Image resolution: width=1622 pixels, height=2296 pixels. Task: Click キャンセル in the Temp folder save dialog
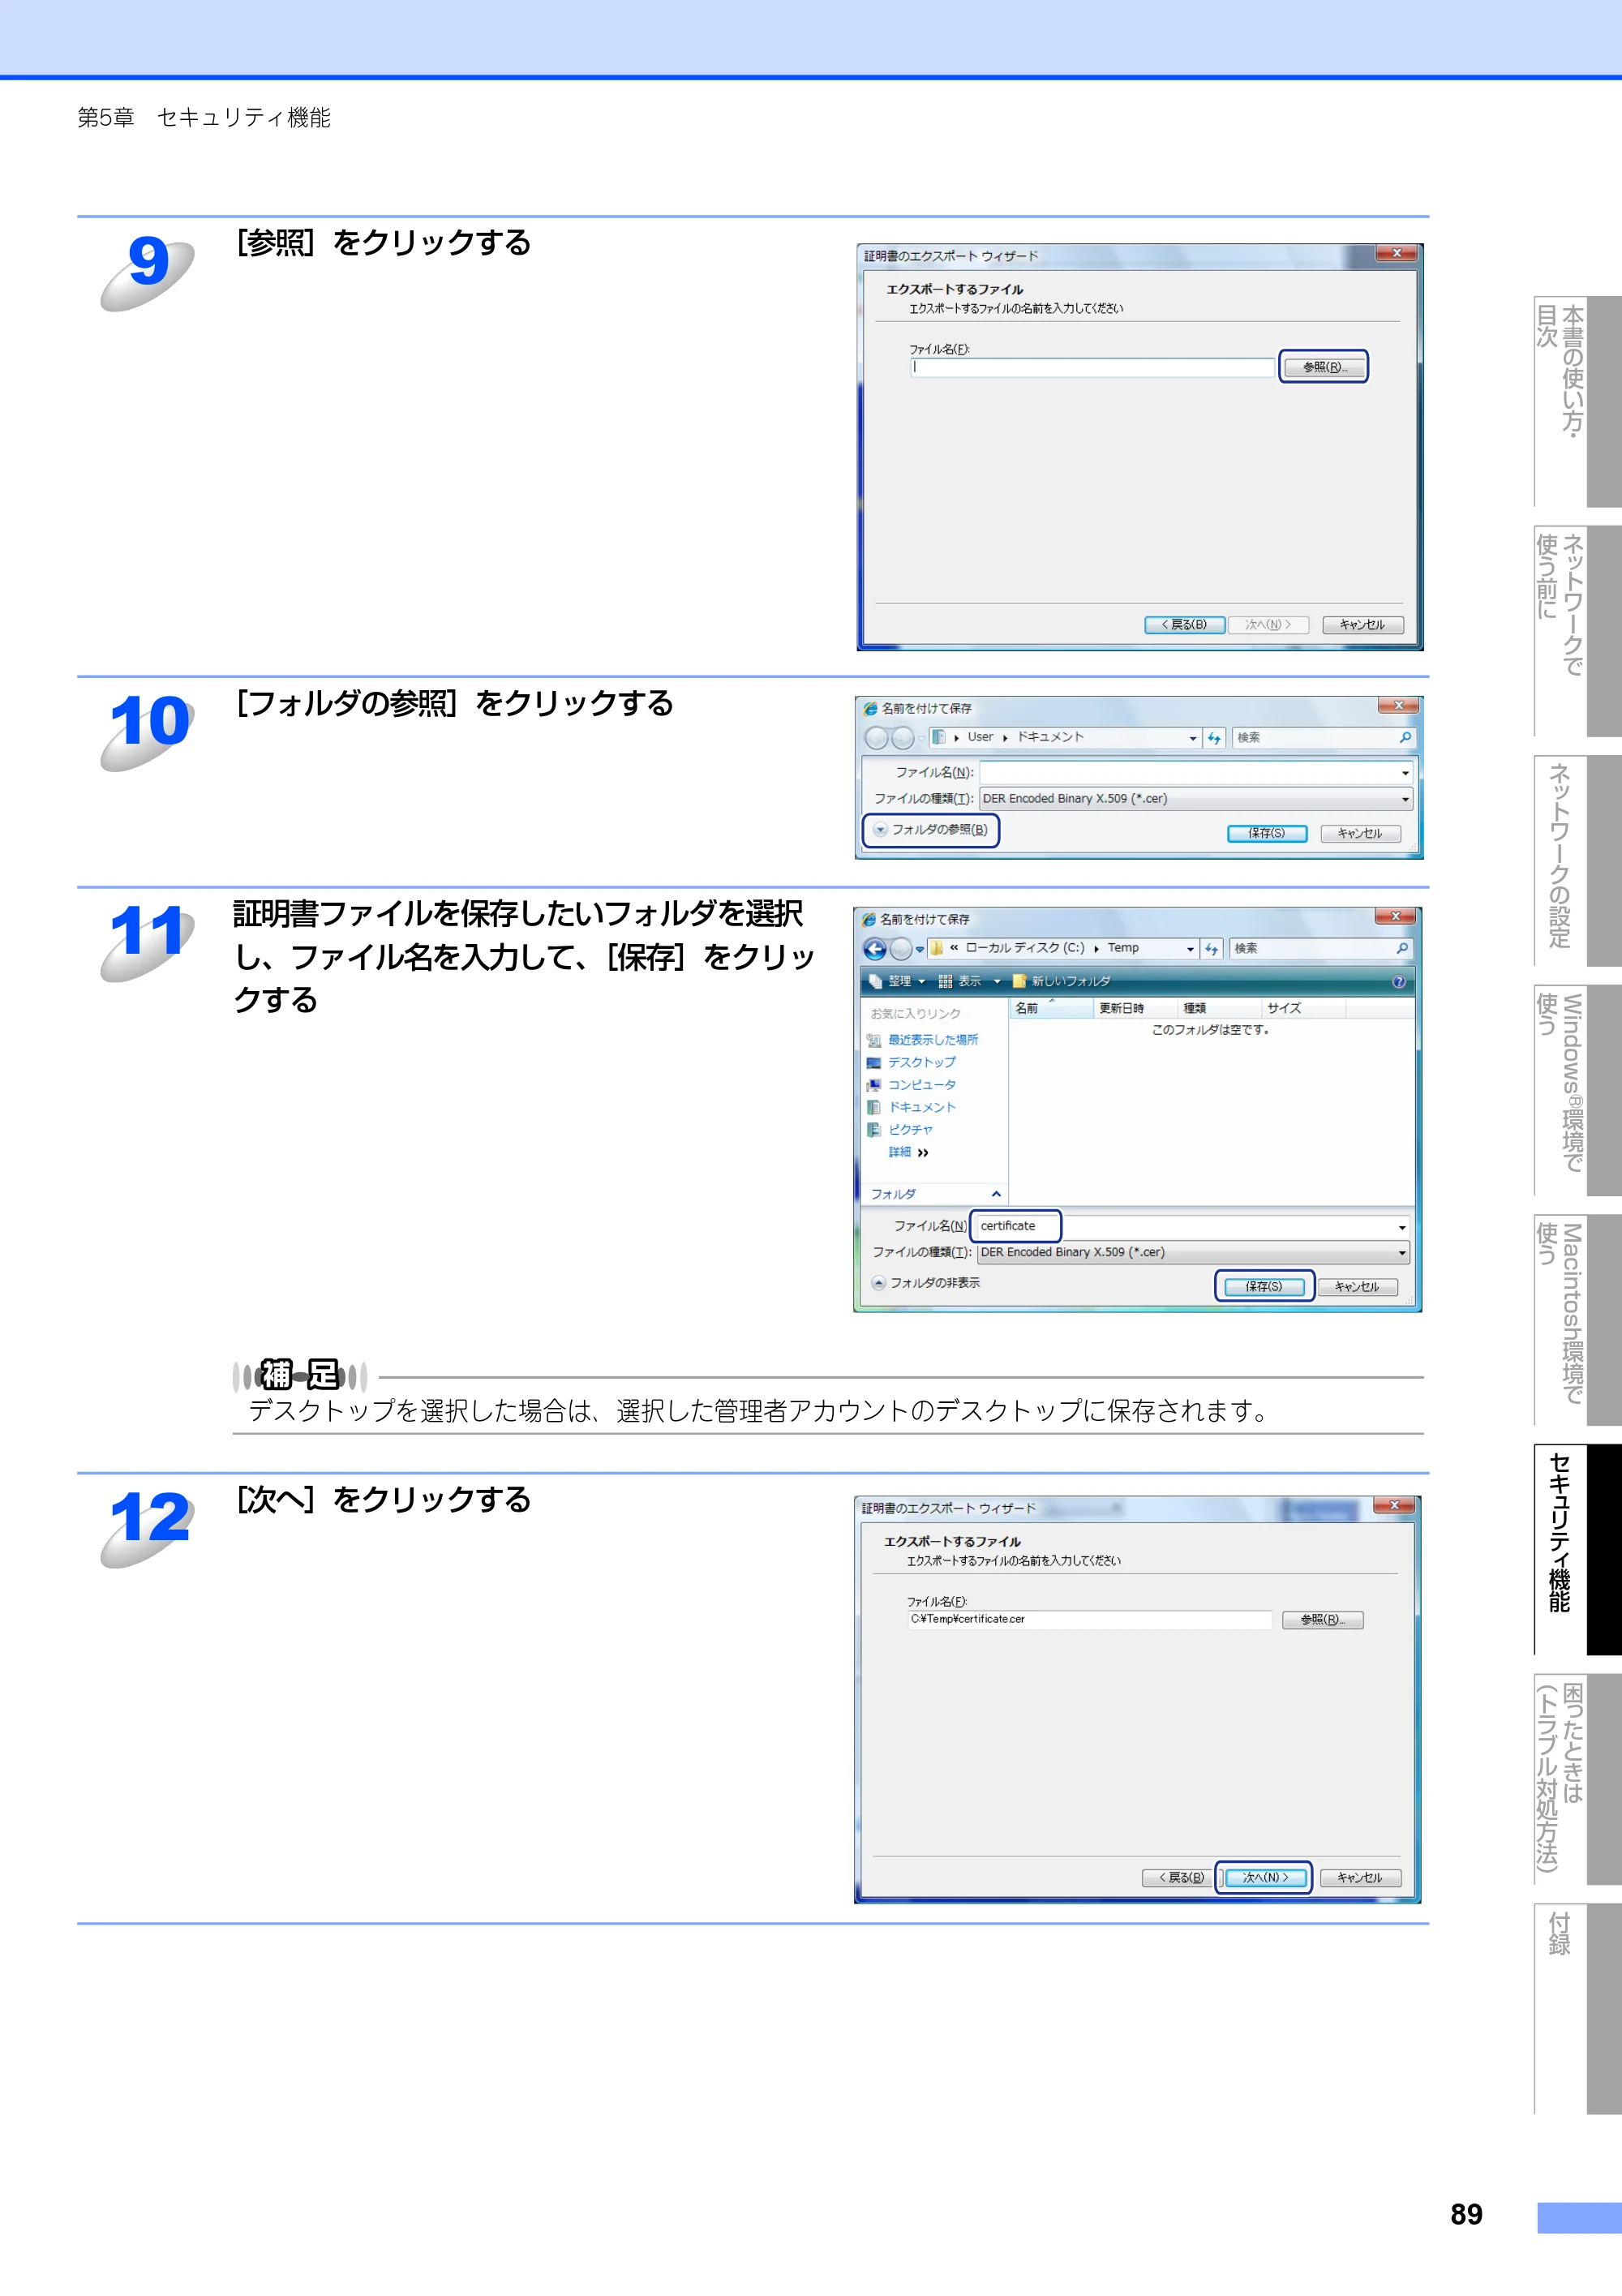(x=1357, y=1287)
